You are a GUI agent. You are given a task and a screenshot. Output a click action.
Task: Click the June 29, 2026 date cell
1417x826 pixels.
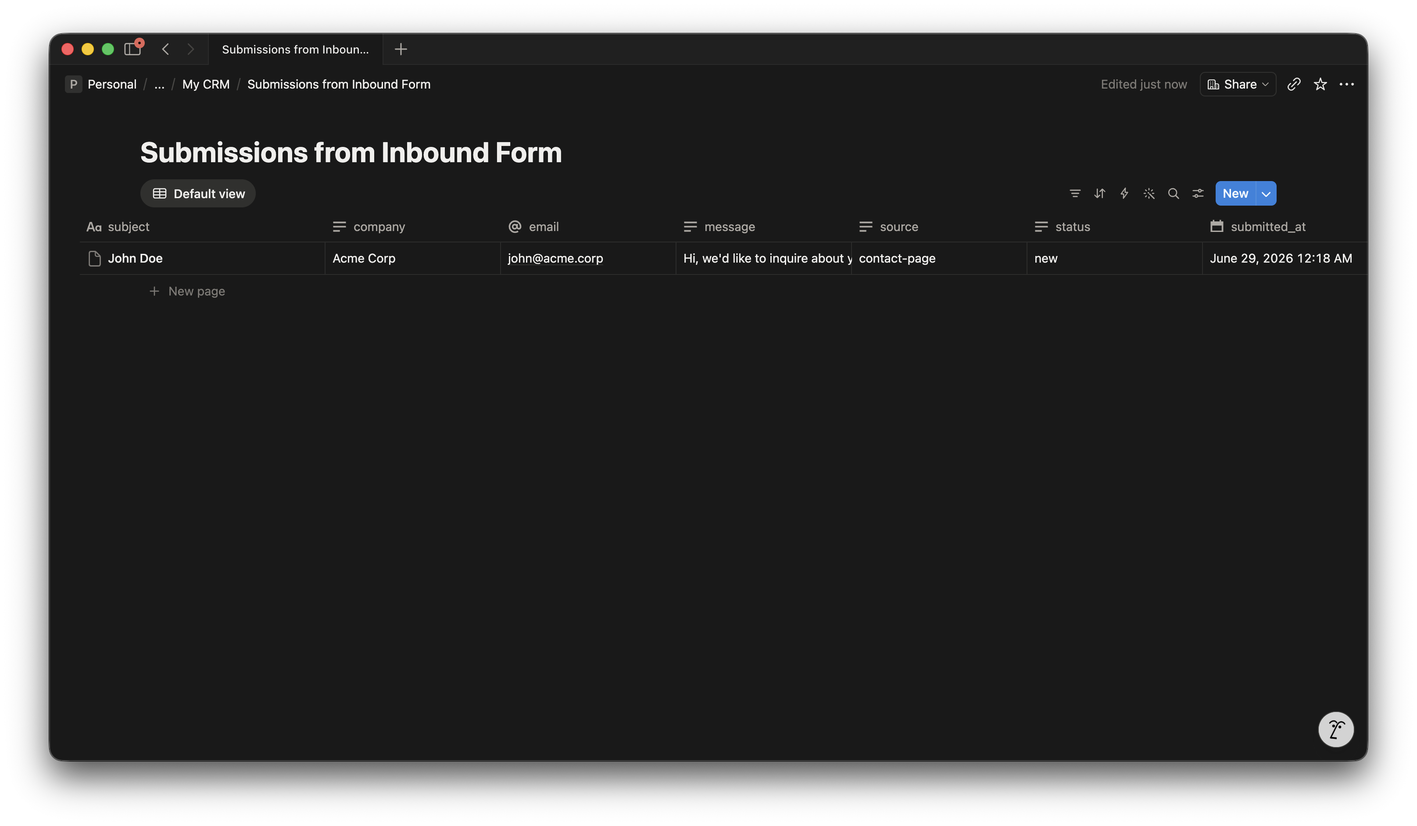tap(1285, 259)
